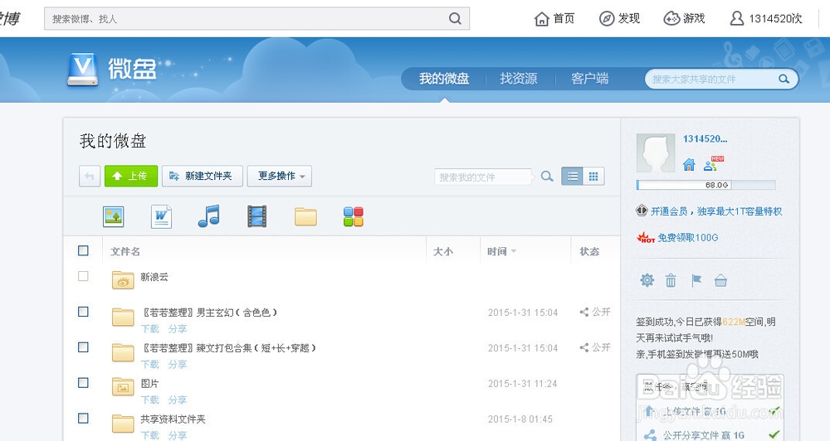Screen dimensions: 830x441
Task: Click 分享 under the 图片 folder
Action: (x=178, y=400)
